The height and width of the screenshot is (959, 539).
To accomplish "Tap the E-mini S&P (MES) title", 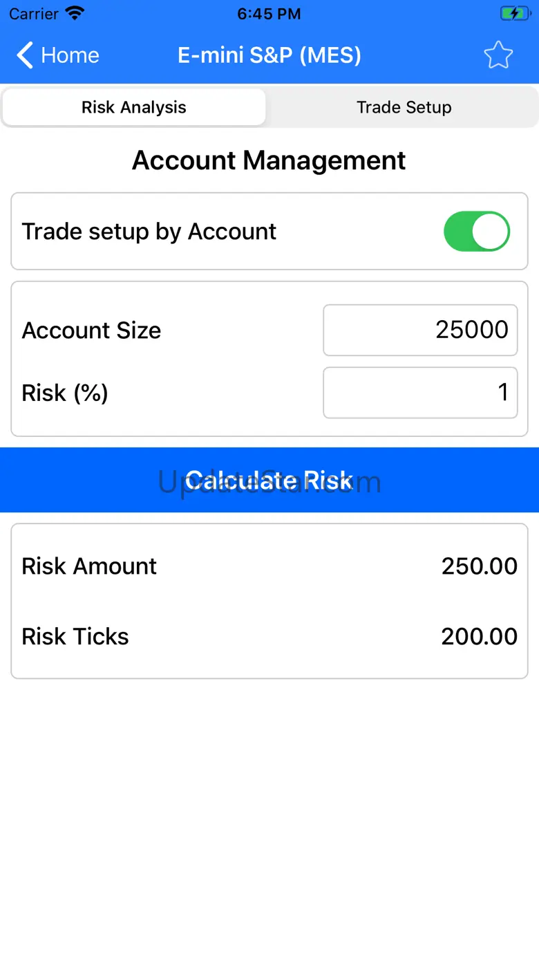I will pyautogui.click(x=269, y=55).
